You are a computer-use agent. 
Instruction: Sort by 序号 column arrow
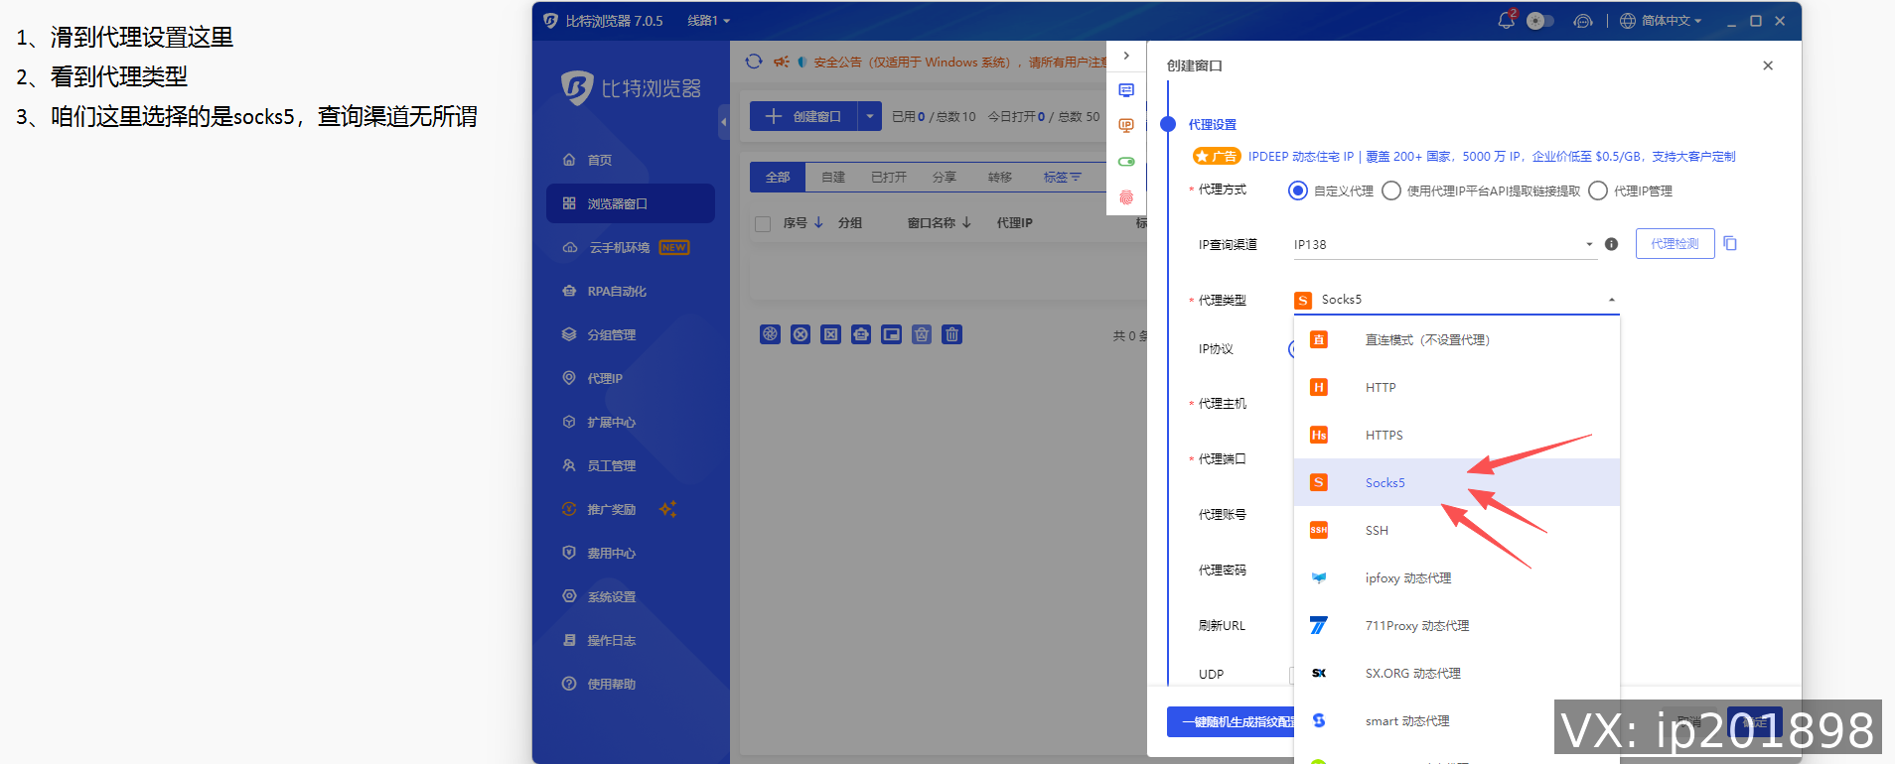click(818, 222)
